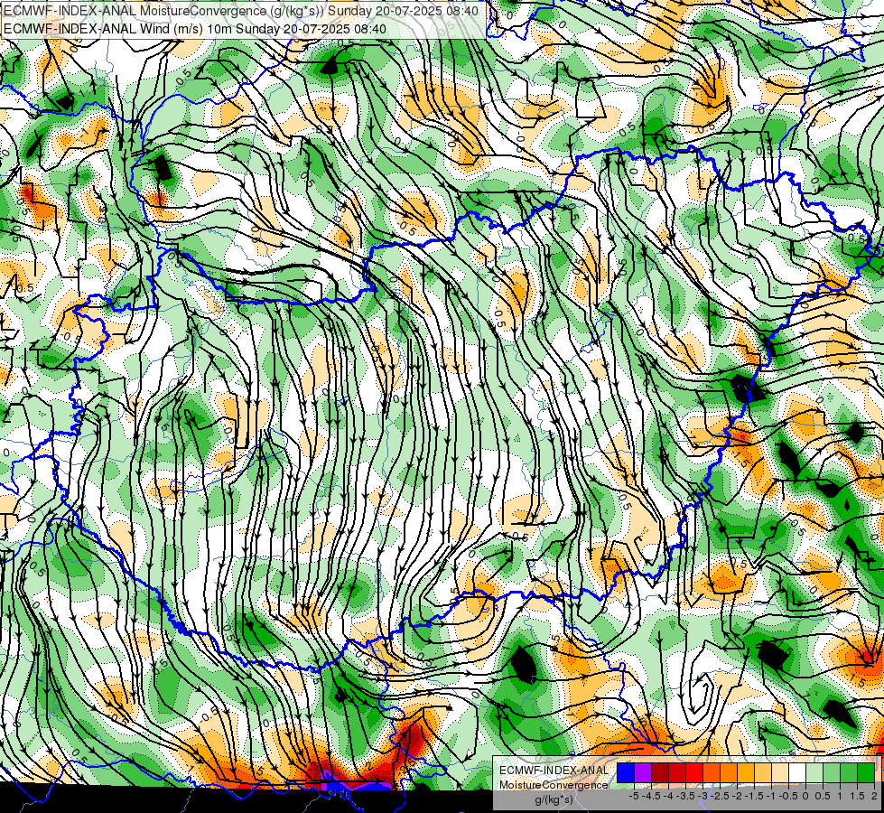The width and height of the screenshot is (884, 813).
Task: Click the blue legend swatch below -5
Action: 626,773
